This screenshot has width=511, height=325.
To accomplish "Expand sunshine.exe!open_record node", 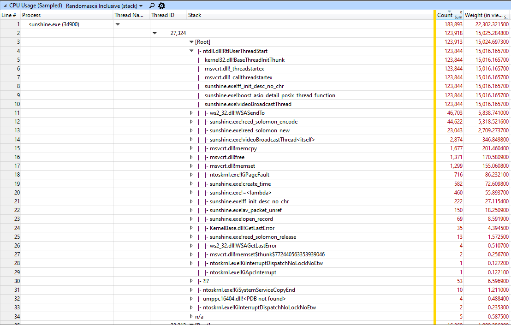I will click(x=191, y=219).
